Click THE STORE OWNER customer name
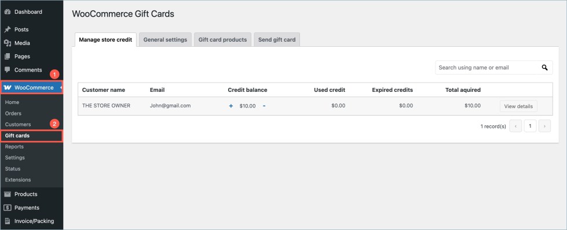The width and height of the screenshot is (567, 230). 106,106
